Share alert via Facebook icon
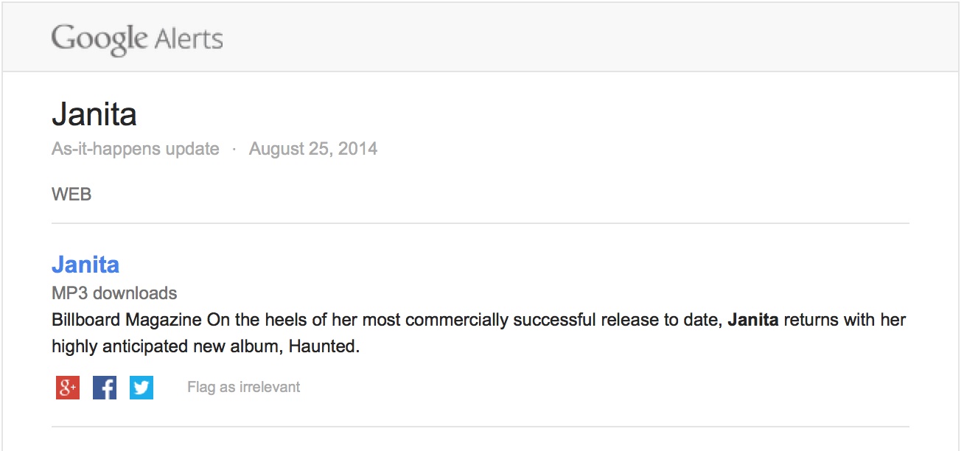 [105, 388]
